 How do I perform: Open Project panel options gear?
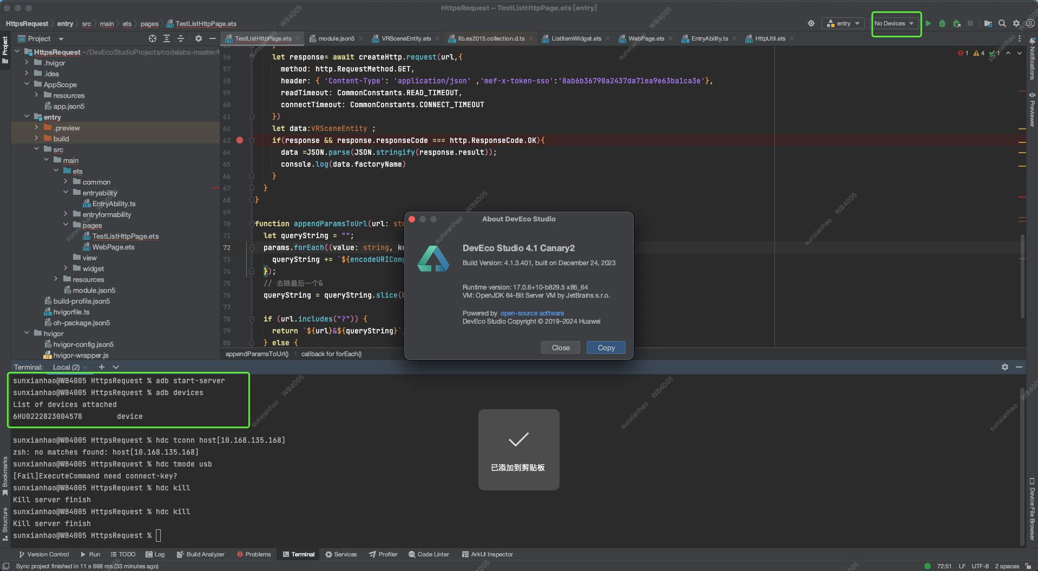click(199, 38)
